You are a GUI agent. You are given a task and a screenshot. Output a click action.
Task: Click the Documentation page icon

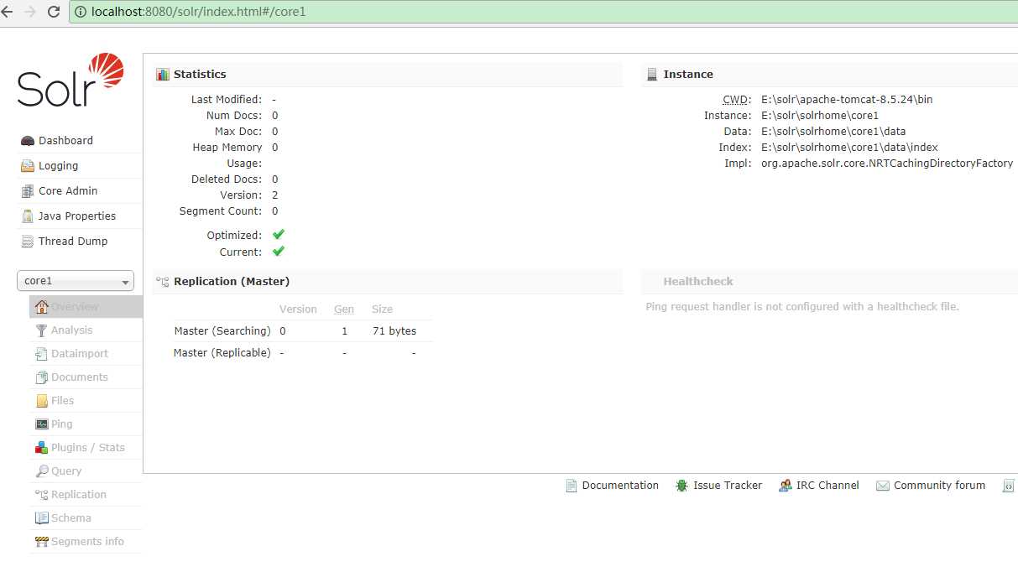[572, 486]
